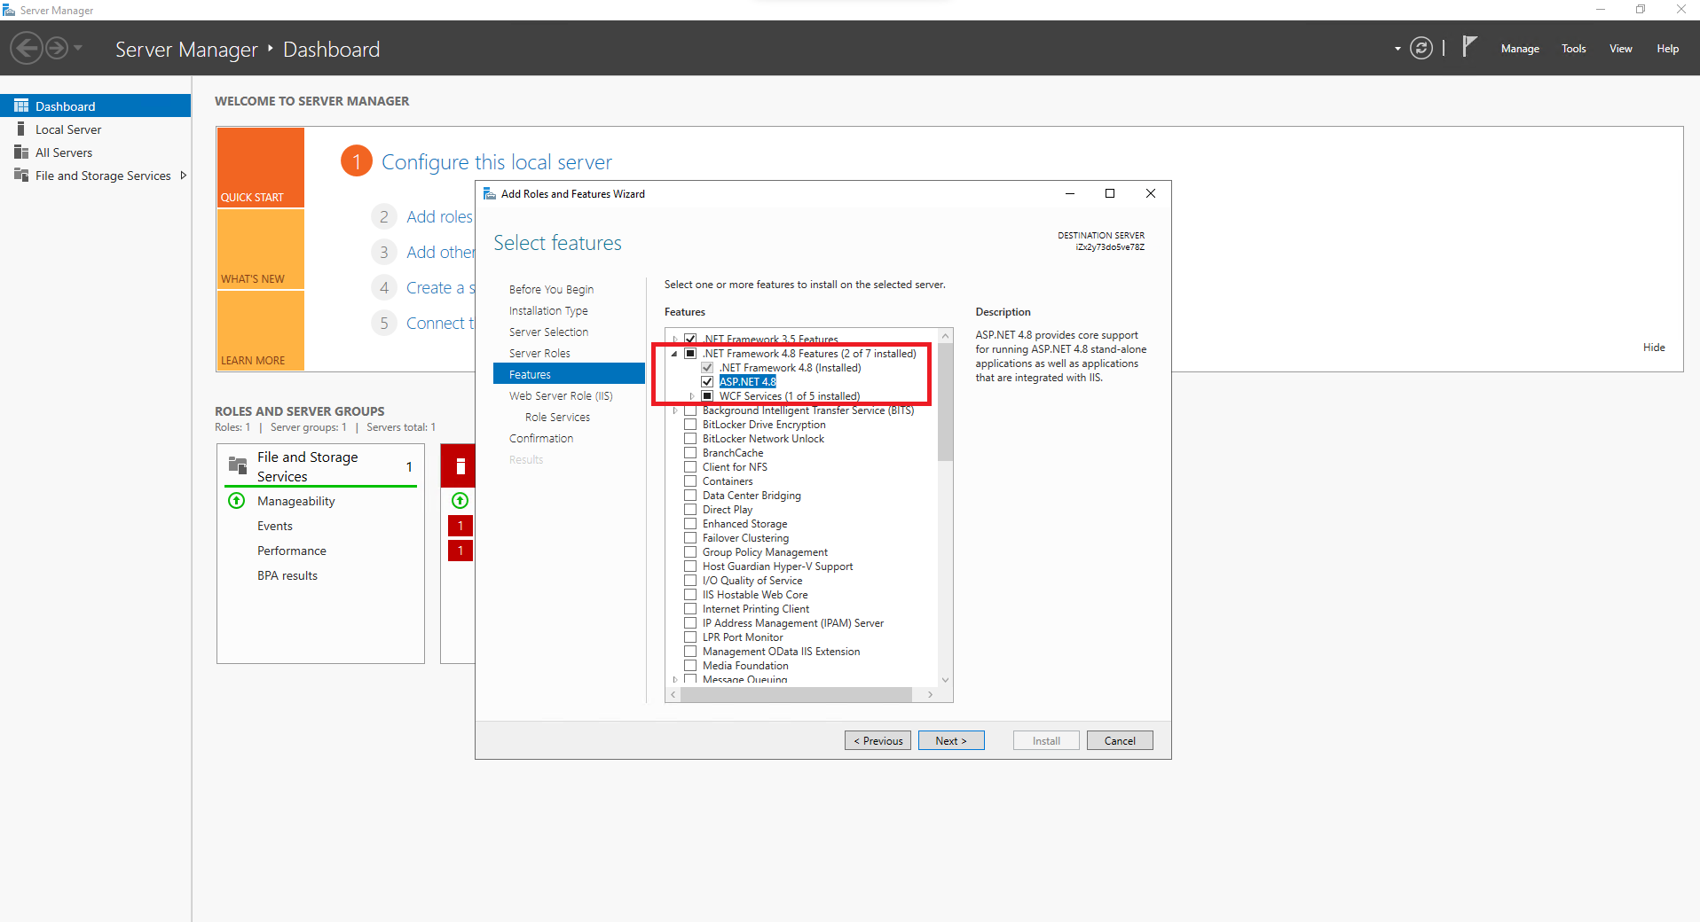The height and width of the screenshot is (922, 1700).
Task: Open the Configure this local server link
Action: point(497,162)
